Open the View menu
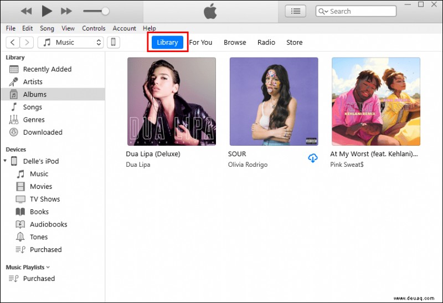The height and width of the screenshot is (303, 443). 68,28
